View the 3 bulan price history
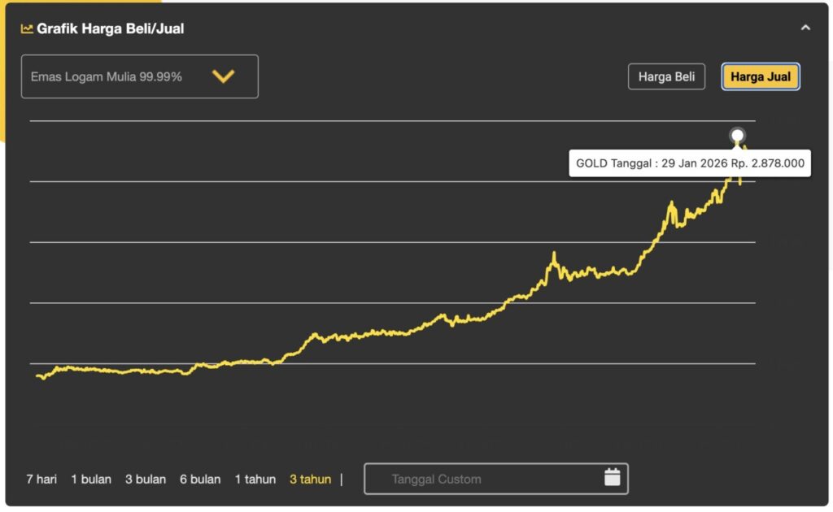This screenshot has height=512, width=833. coord(145,479)
